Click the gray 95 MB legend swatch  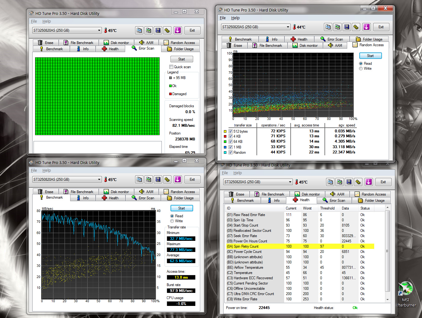170,78
